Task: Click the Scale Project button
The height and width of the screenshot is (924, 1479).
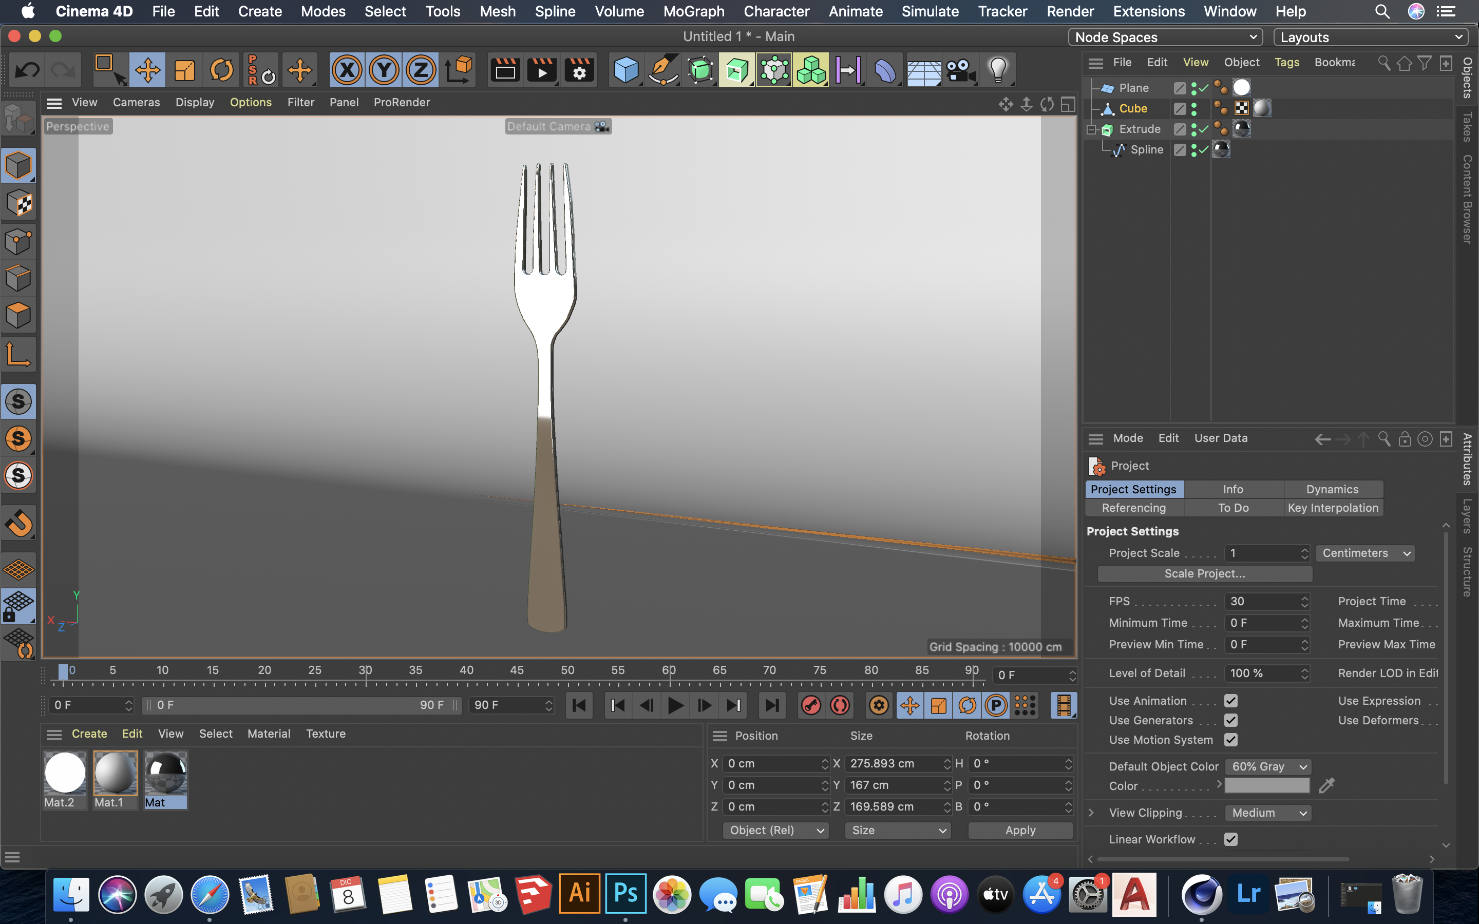Action: point(1204,573)
